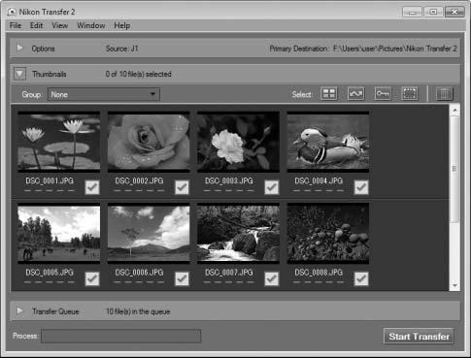Open the Group dropdown set to None
The image size is (471, 358).
pyautogui.click(x=104, y=94)
